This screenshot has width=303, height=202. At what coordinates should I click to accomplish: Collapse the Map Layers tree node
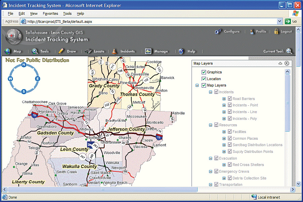point(197,85)
